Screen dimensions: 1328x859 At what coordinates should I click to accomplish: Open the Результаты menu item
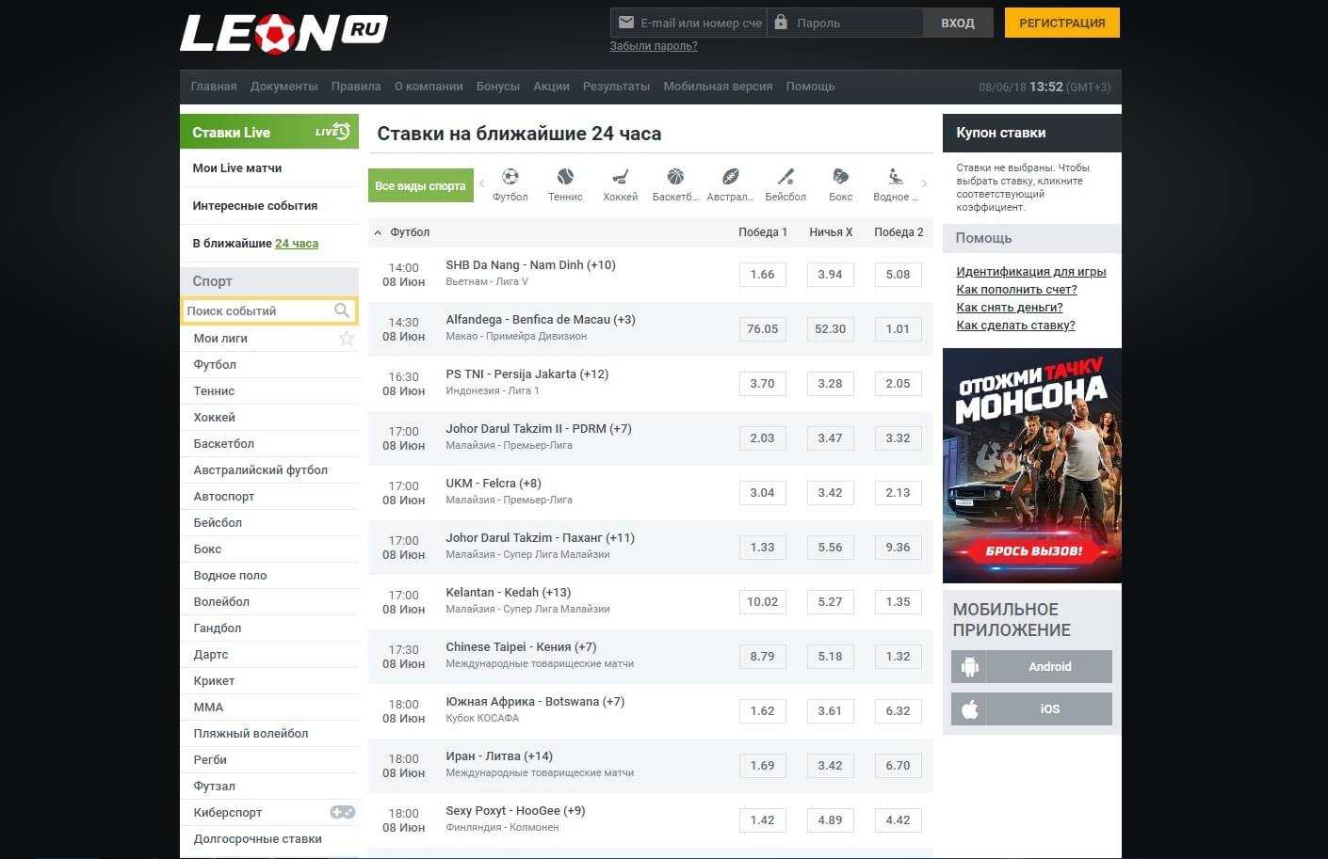(x=616, y=87)
